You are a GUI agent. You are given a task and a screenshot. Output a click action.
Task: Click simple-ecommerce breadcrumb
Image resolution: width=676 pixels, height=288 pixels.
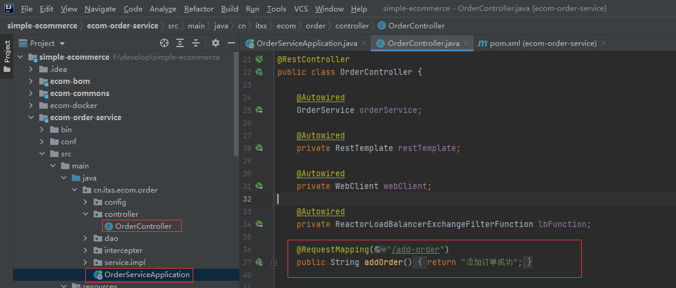[x=42, y=26]
